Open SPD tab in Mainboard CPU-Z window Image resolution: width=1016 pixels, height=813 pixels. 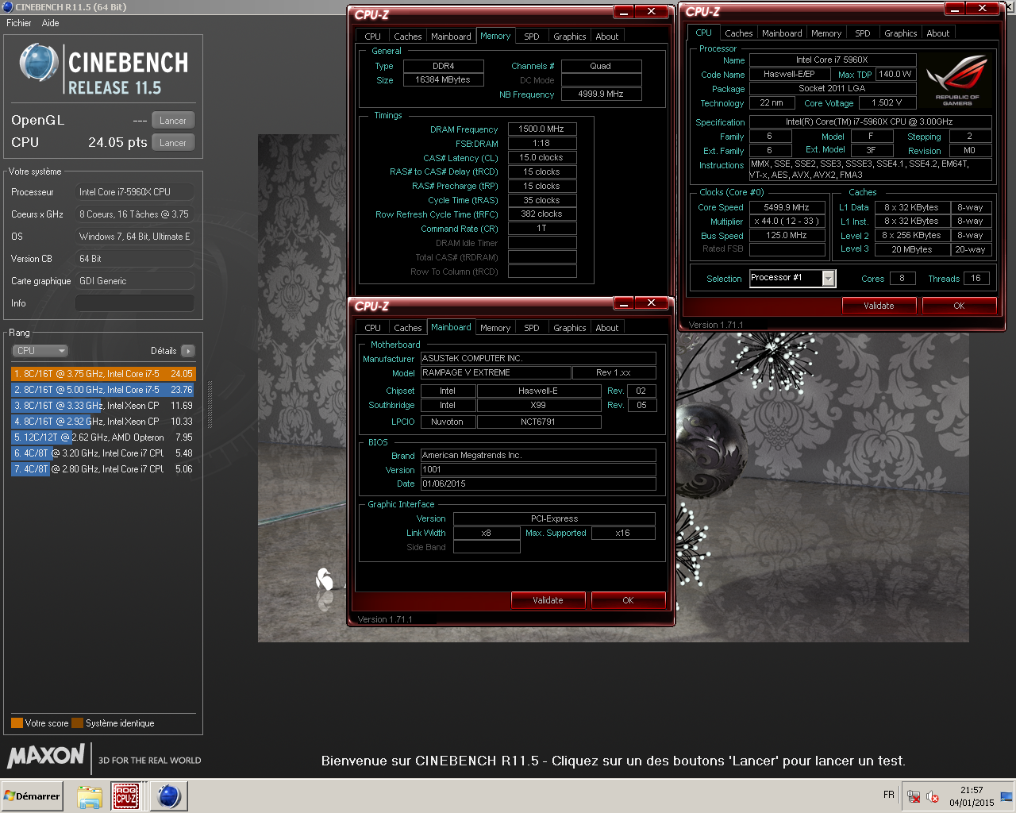[532, 328]
